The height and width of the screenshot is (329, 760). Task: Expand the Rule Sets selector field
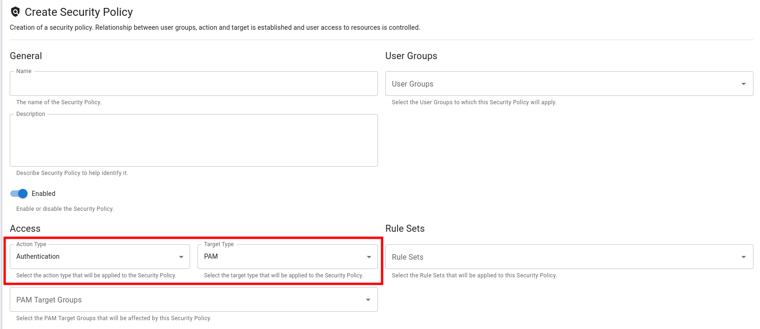point(559,257)
